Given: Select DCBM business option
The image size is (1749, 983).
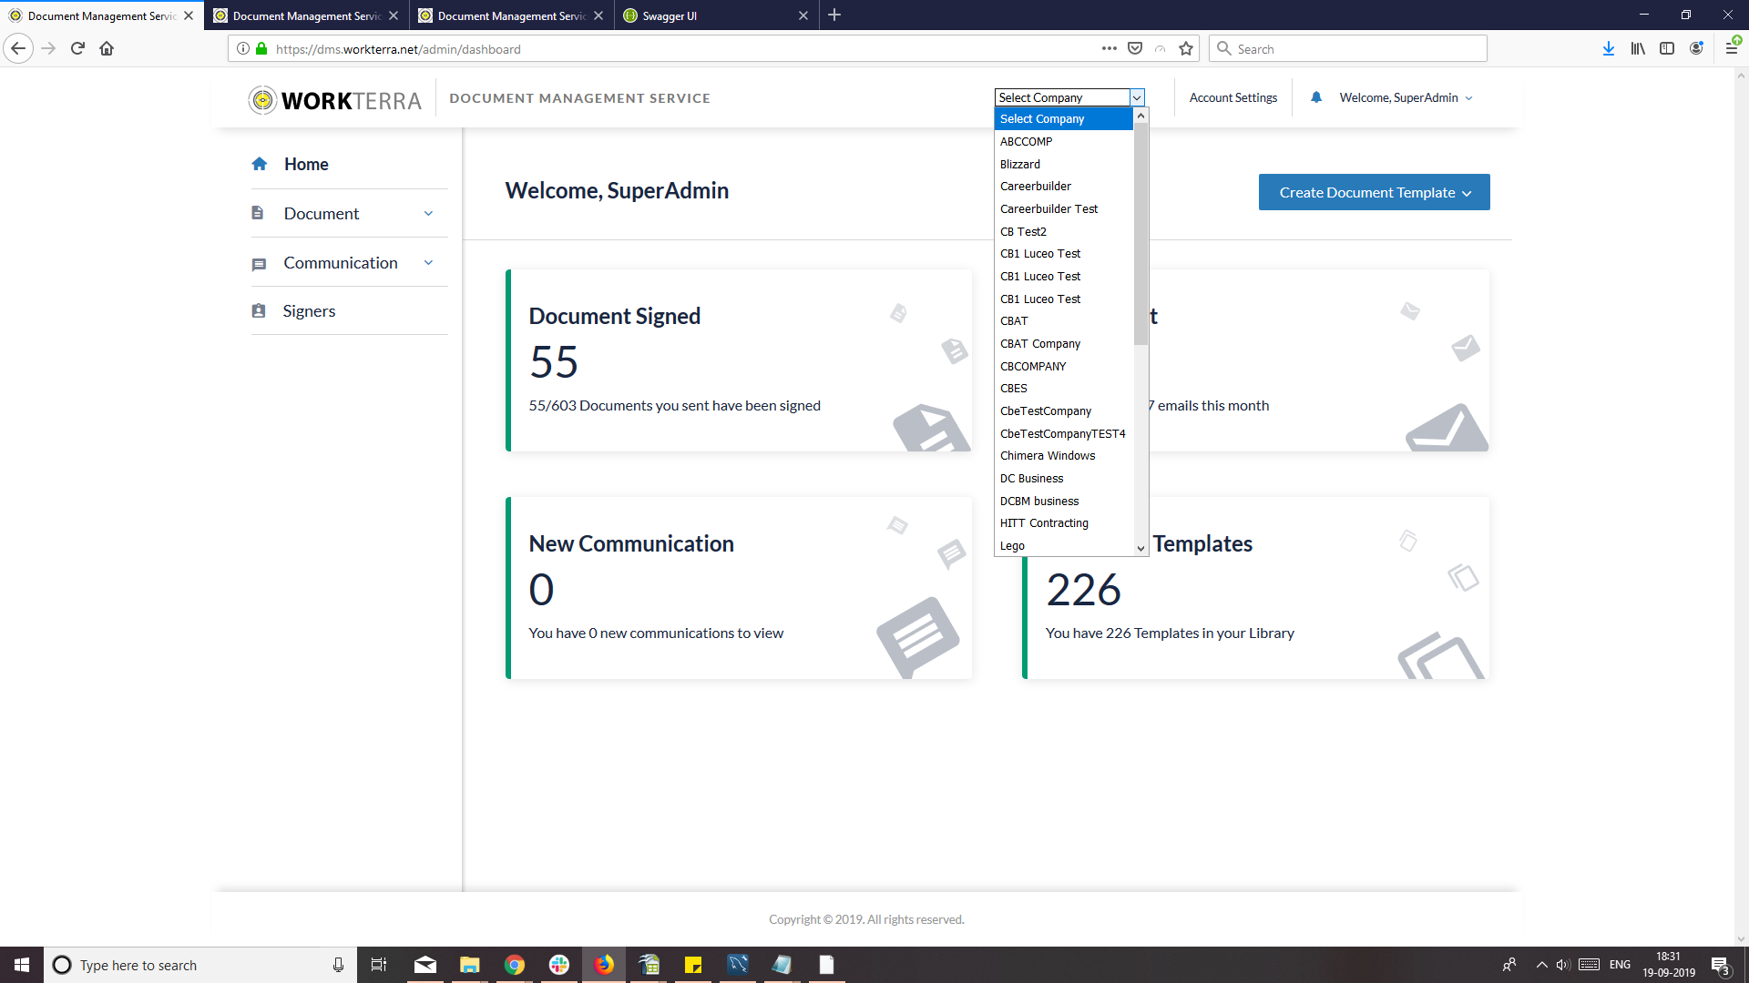Looking at the screenshot, I should (x=1064, y=501).
